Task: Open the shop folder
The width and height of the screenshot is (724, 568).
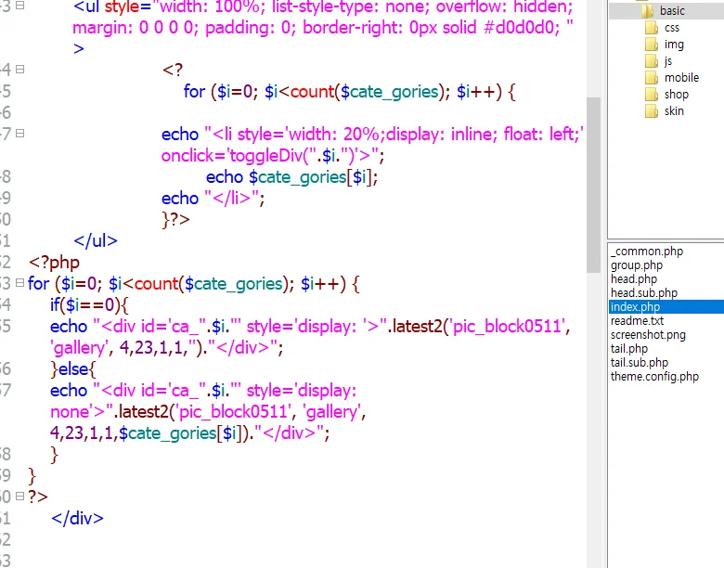Action: tap(676, 95)
